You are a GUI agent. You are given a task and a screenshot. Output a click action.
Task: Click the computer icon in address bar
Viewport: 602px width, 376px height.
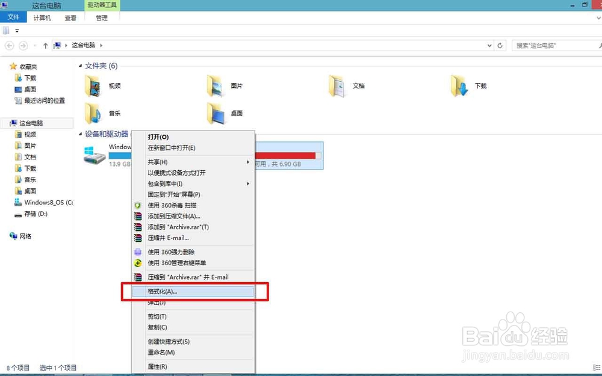click(58, 45)
